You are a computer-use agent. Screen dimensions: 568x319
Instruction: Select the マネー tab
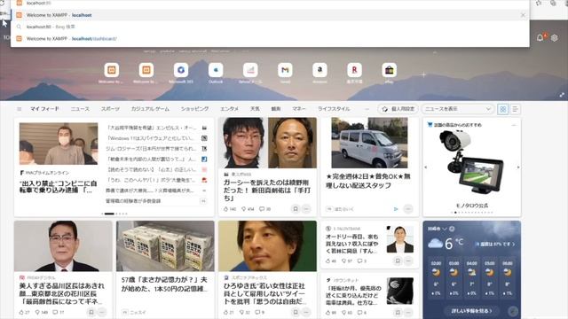point(299,109)
